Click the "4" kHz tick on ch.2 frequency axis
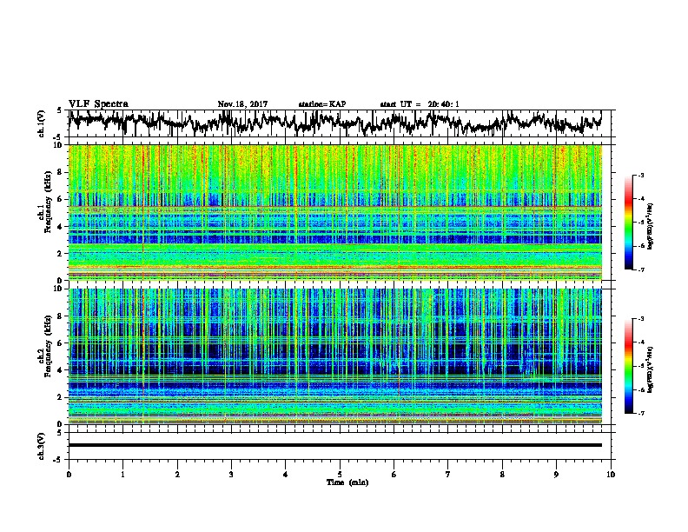 60,370
